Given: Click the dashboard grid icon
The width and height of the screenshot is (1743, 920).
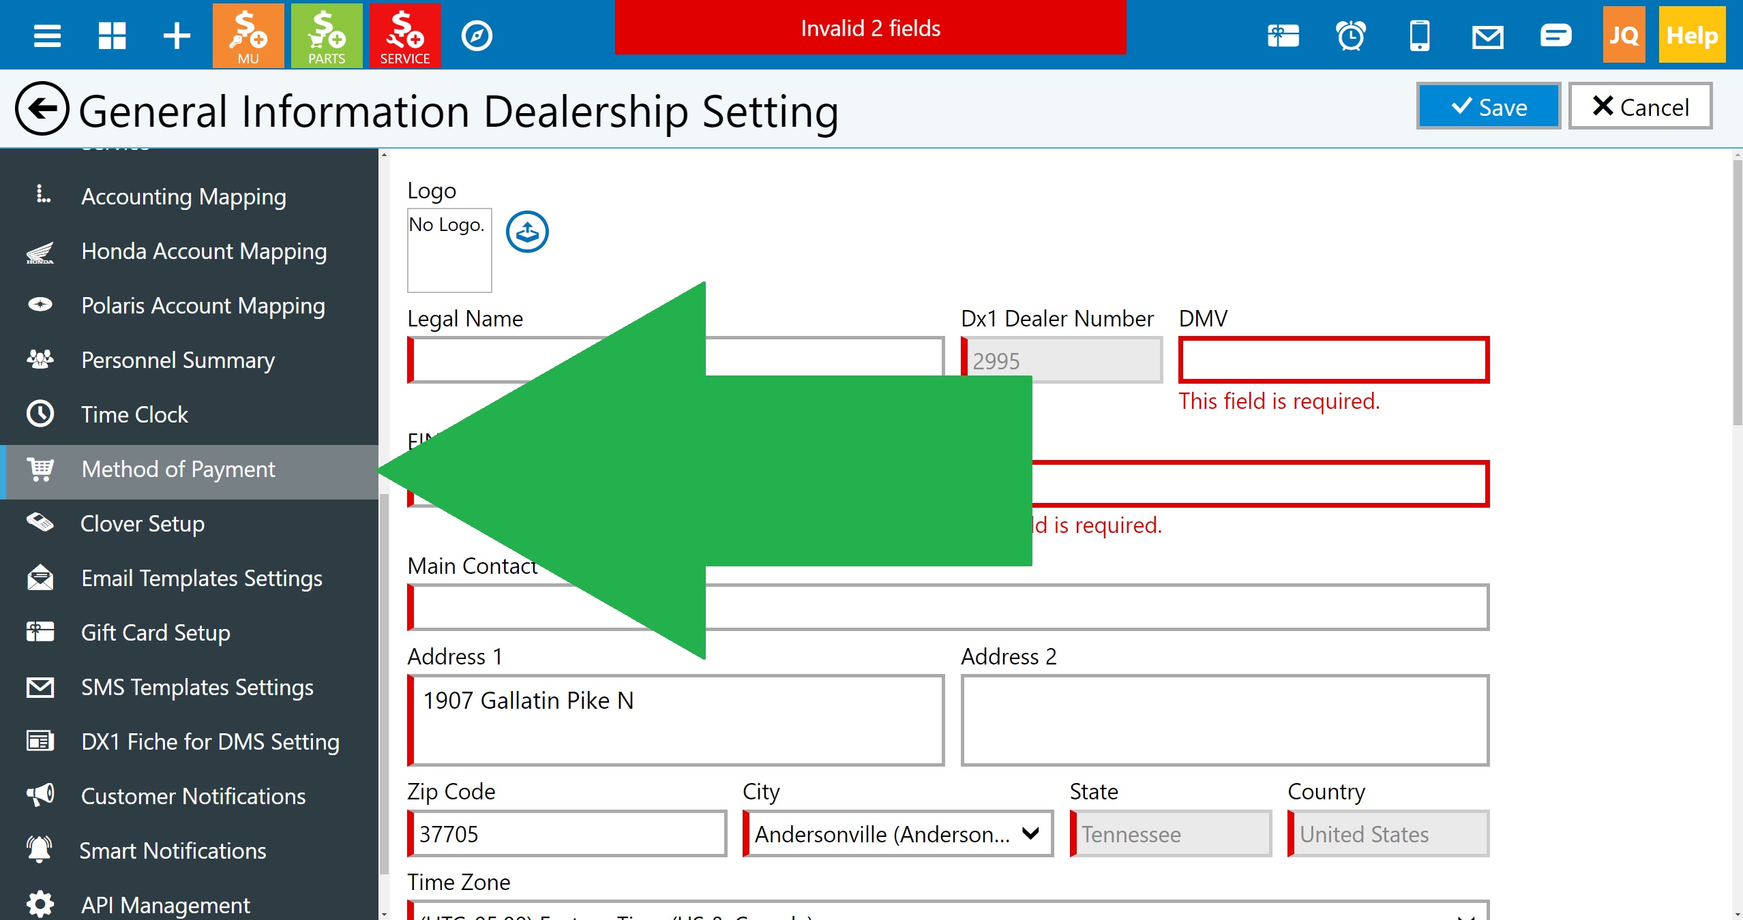Looking at the screenshot, I should pyautogui.click(x=112, y=35).
